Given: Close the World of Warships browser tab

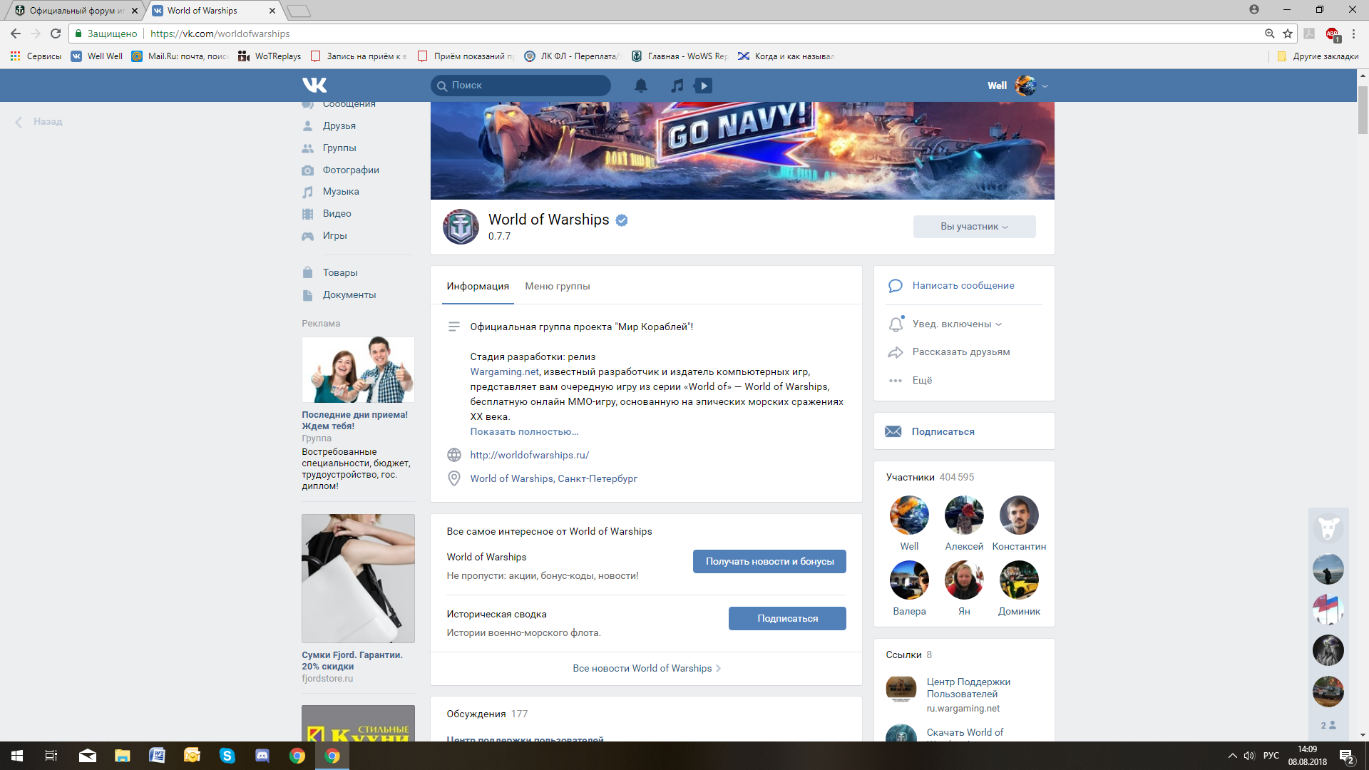Looking at the screenshot, I should pyautogui.click(x=272, y=11).
